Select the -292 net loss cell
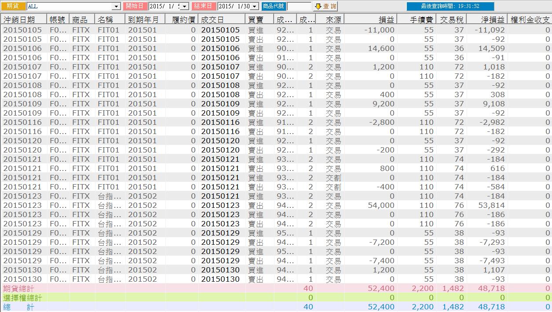Viewport: 552px width, 312px height. [x=496, y=150]
